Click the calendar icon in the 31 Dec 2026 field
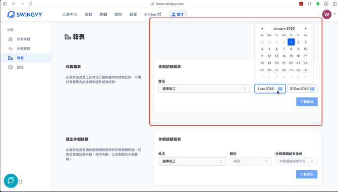This screenshot has height=192, width=338. pos(312,89)
